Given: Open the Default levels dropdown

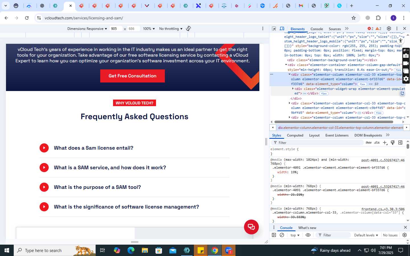Looking at the screenshot, I should [366, 235].
